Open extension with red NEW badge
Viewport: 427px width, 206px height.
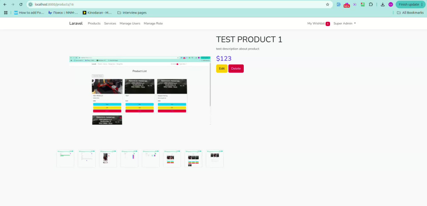pos(346,5)
